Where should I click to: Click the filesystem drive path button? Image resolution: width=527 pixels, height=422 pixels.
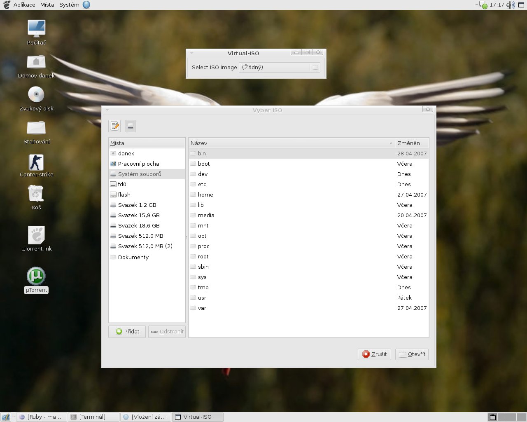(x=131, y=126)
